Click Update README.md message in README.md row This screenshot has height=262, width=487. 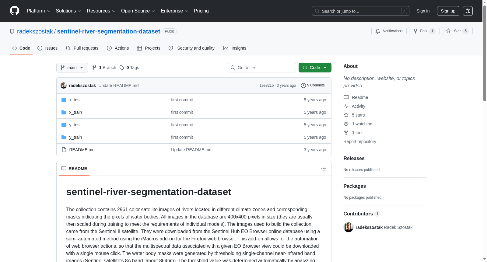click(x=191, y=150)
